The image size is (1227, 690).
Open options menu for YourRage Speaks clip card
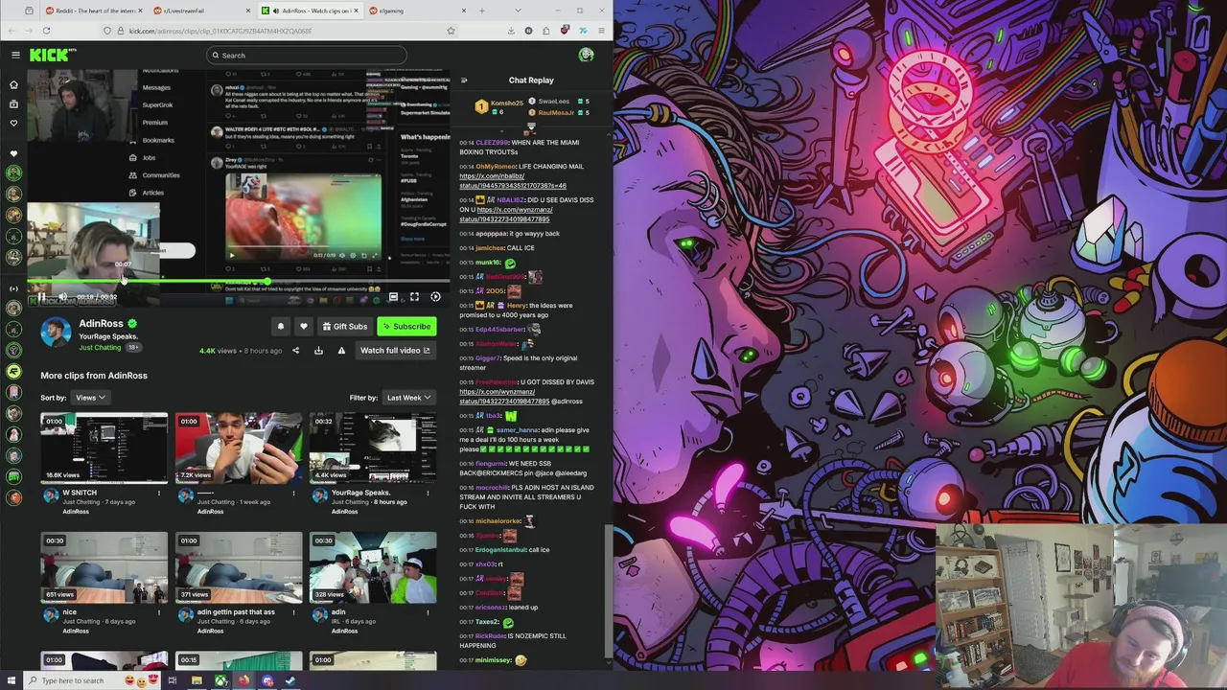pyautogui.click(x=428, y=494)
